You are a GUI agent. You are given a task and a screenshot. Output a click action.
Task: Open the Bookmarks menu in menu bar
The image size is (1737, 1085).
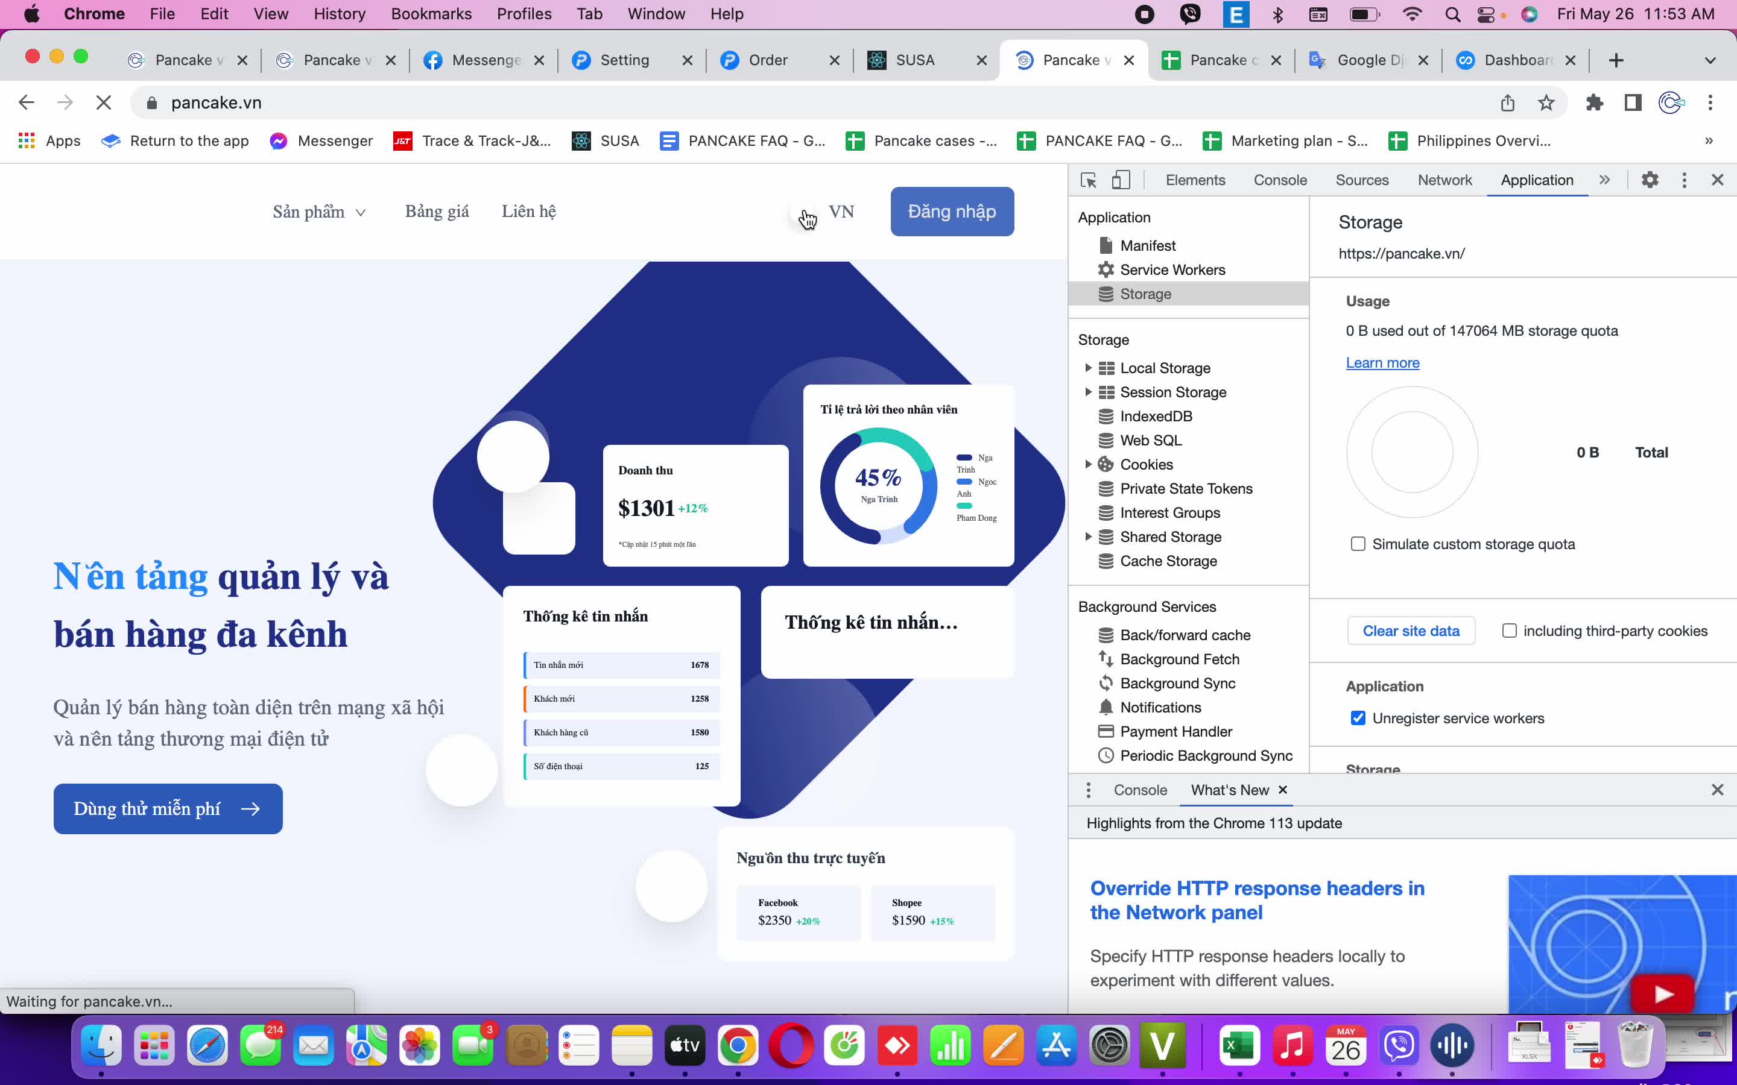(x=431, y=14)
